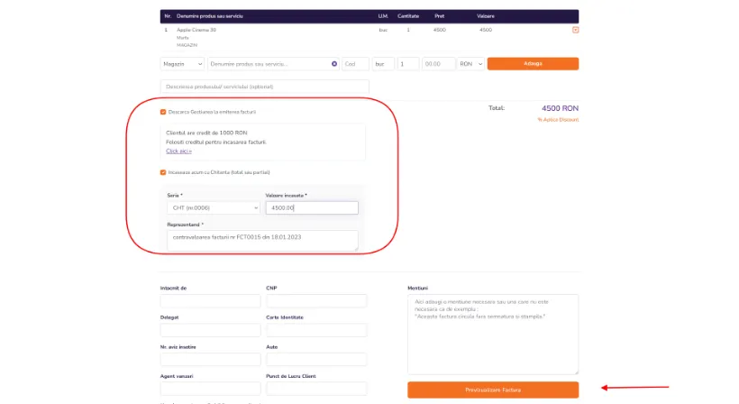
Task: Click the product description optional field
Action: pyautogui.click(x=264, y=87)
